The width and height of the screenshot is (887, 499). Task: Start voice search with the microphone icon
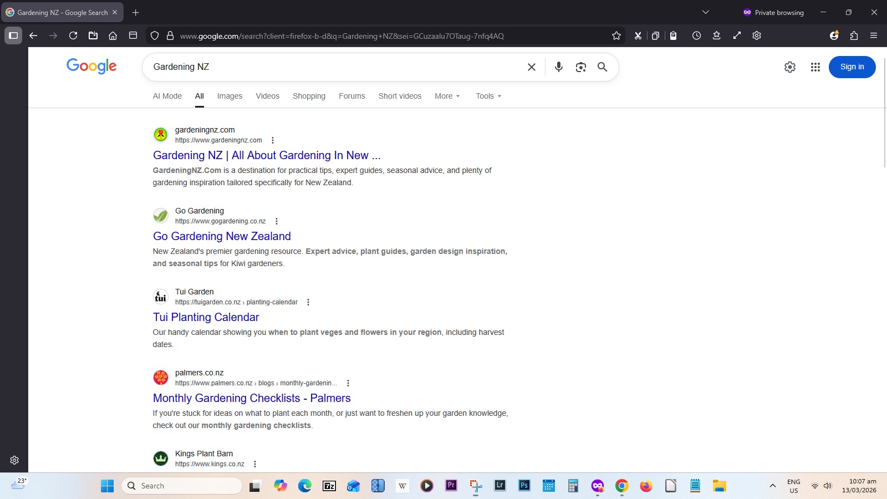click(x=558, y=67)
